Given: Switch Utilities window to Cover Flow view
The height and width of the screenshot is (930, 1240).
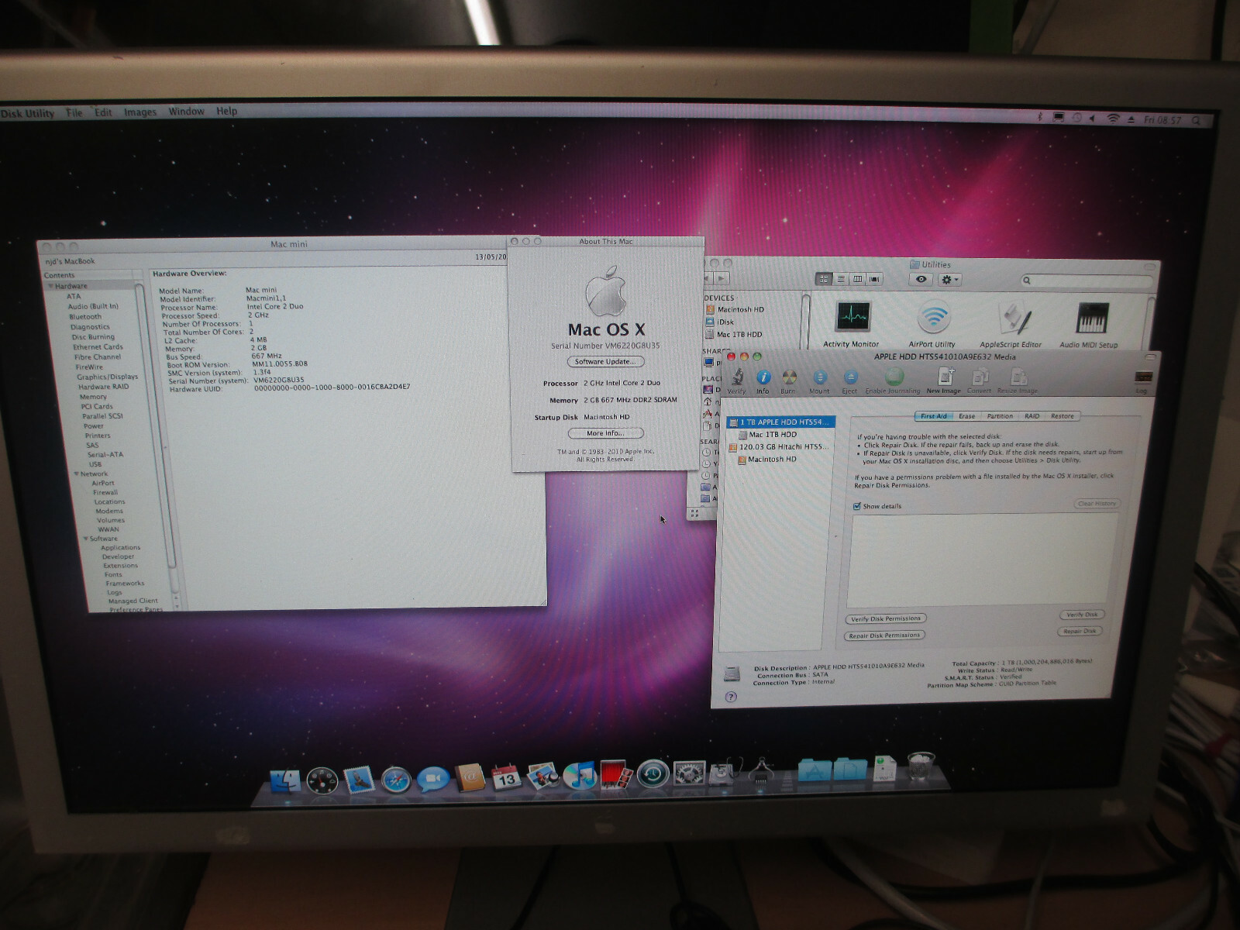Looking at the screenshot, I should [x=875, y=279].
